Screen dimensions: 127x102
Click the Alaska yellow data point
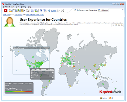click(19, 52)
